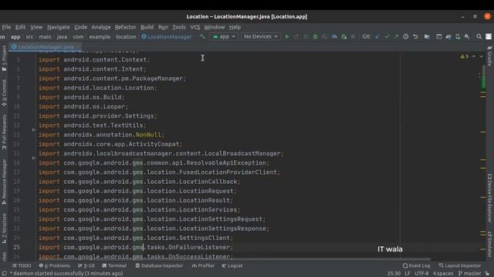This screenshot has height=277, width=494.
Task: Open the Navigate menu
Action: tap(59, 27)
